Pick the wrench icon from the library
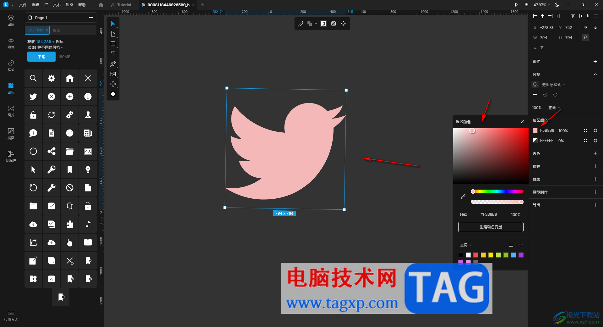 tap(52, 188)
